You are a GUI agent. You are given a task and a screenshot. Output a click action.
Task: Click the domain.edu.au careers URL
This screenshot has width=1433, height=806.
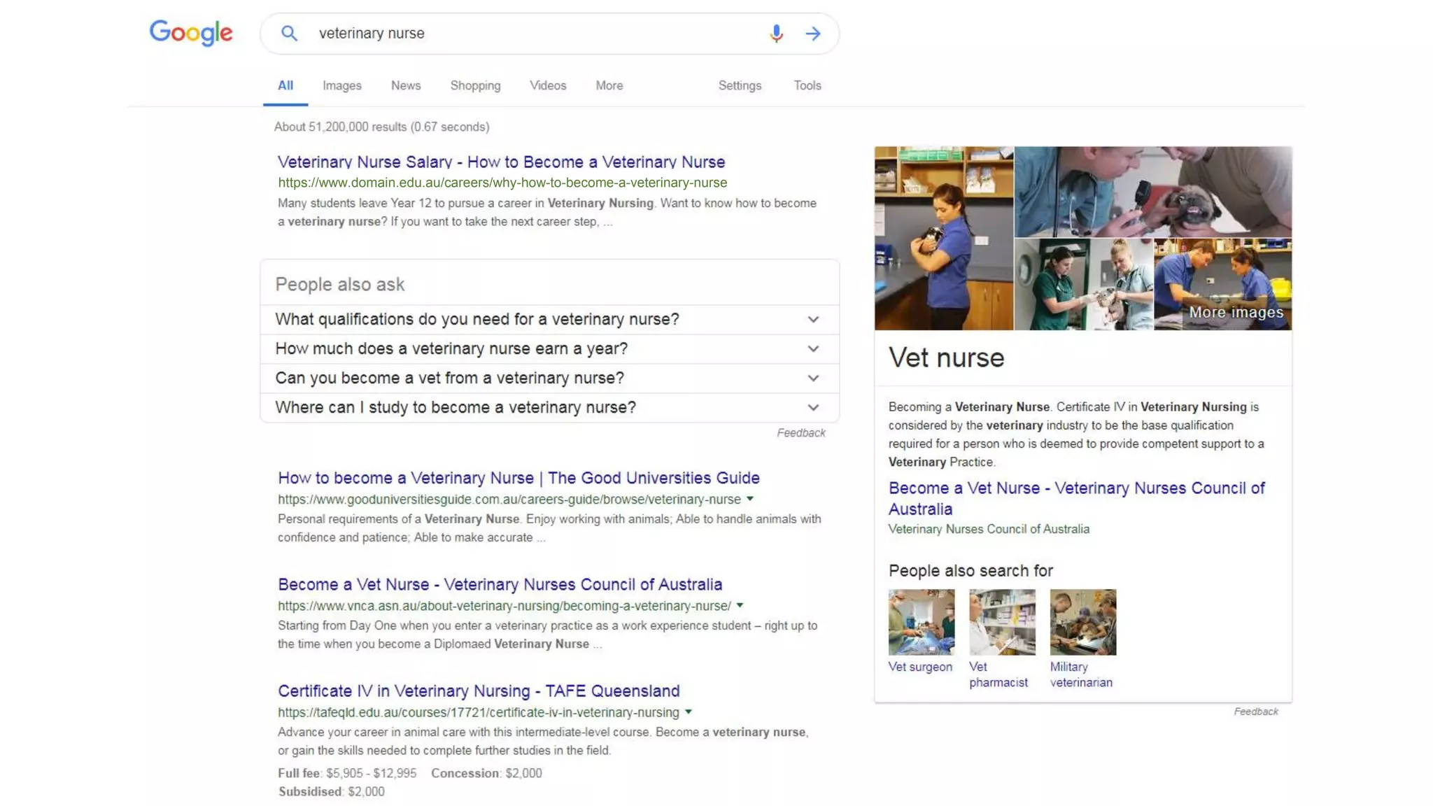(x=502, y=183)
